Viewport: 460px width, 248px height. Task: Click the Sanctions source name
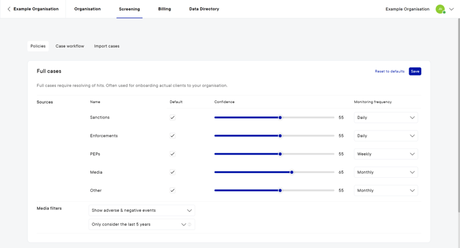[x=100, y=117]
